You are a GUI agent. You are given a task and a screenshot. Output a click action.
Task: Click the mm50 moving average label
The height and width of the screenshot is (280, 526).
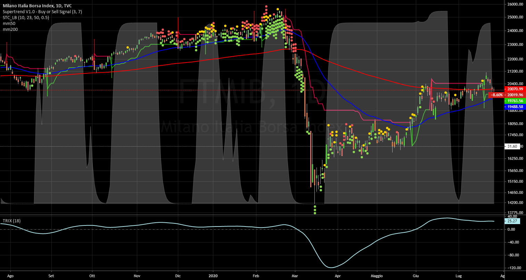8,24
